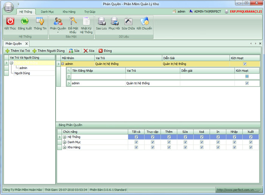This screenshot has width=265, height=195.
Task: Uncheck Tất cả for Hệ Thống row
Action: [136, 137]
